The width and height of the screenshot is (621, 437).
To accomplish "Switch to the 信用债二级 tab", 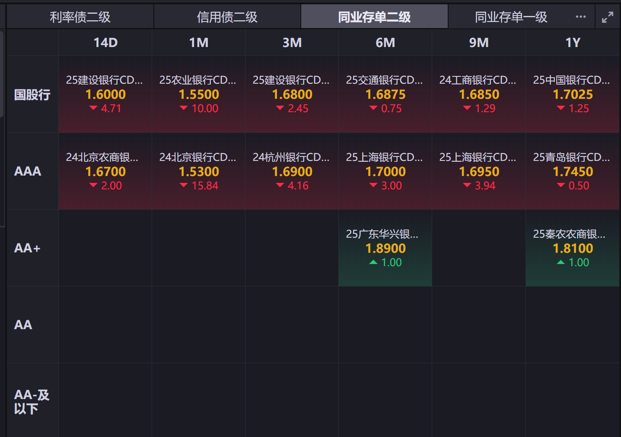I will point(227,17).
